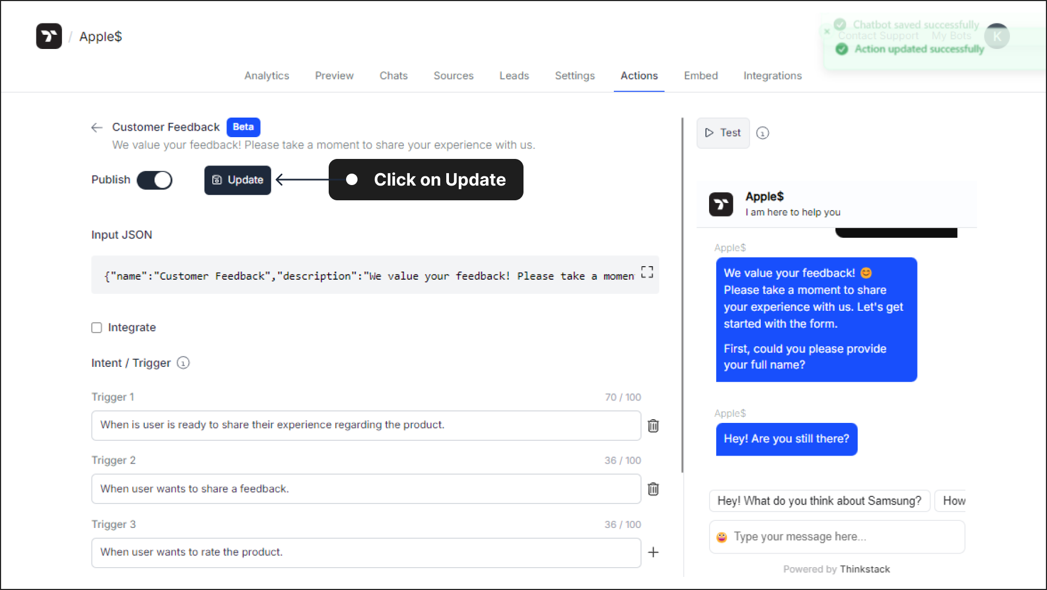1047x590 pixels.
Task: Add a new trigger with plus icon
Action: coord(653,552)
